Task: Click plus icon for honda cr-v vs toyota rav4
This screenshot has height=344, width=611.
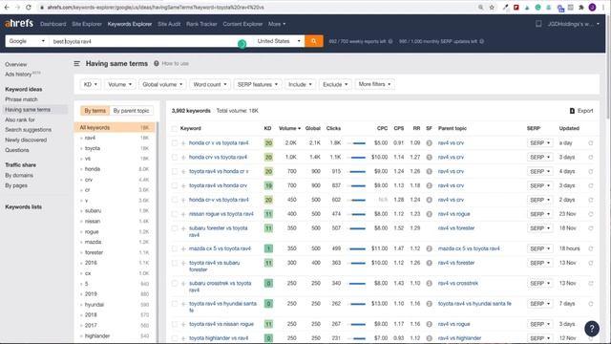Action: (183, 200)
